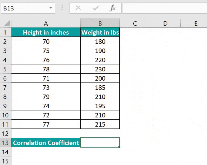Click the cell containing 230
207x165 pixels.
pyautogui.click(x=100, y=69)
